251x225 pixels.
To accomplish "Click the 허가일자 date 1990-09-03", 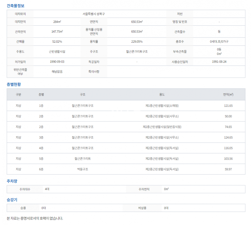I will point(57,62).
